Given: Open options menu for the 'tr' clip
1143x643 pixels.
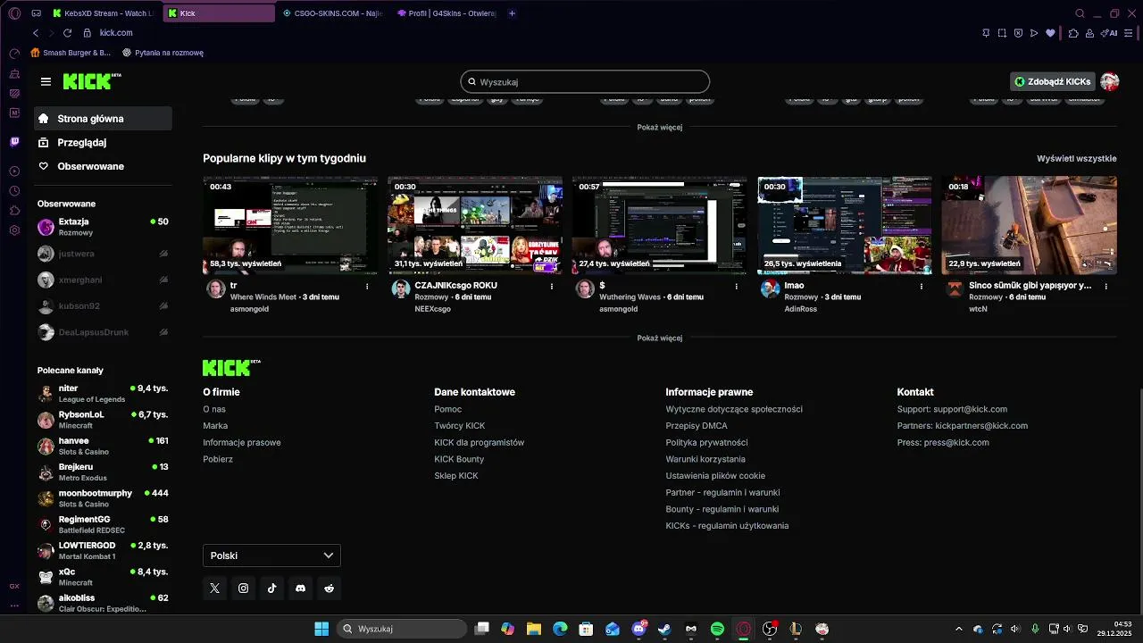Looking at the screenshot, I should (x=367, y=287).
